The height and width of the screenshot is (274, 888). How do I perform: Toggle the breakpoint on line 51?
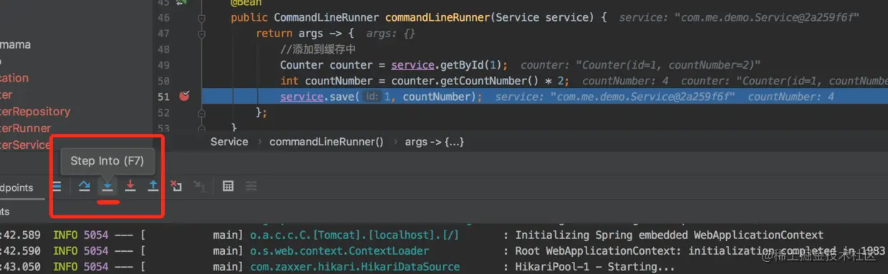(184, 97)
